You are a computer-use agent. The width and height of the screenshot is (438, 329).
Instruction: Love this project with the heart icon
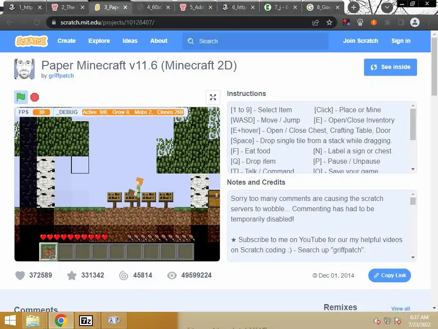point(20,275)
